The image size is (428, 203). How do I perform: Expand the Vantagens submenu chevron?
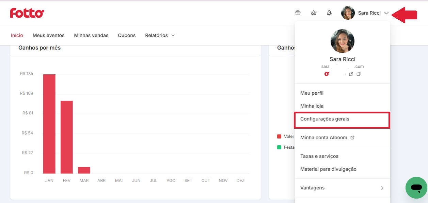382,188
